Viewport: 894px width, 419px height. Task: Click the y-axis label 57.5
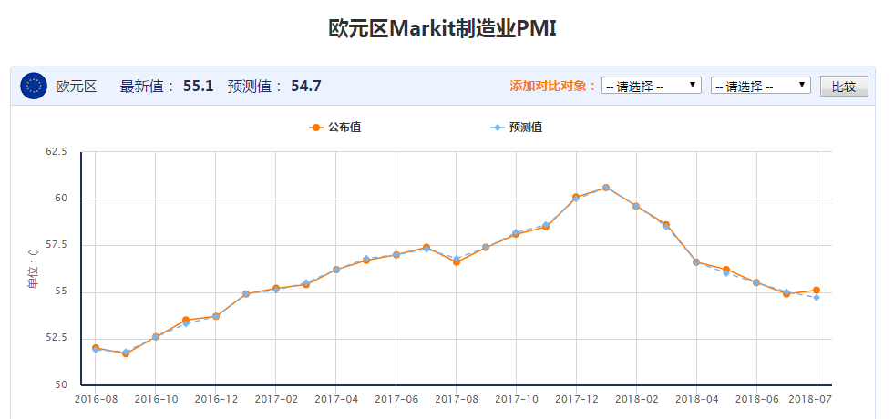tap(56, 244)
